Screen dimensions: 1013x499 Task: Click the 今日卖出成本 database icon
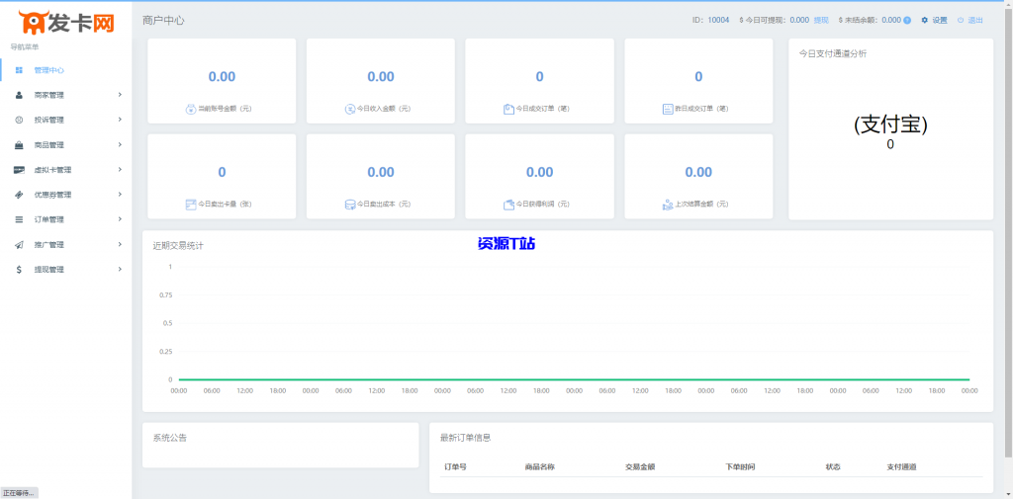(x=349, y=205)
